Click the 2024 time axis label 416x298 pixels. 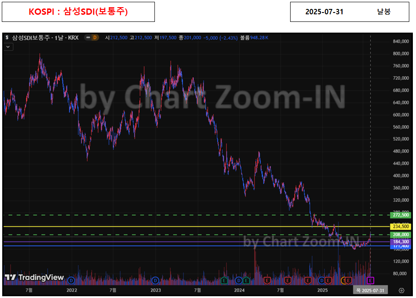click(x=239, y=290)
